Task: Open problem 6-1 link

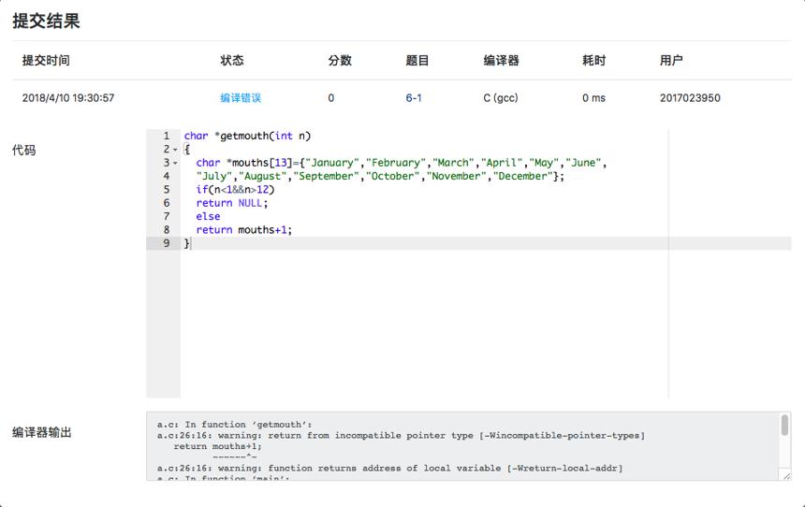Action: [x=414, y=98]
